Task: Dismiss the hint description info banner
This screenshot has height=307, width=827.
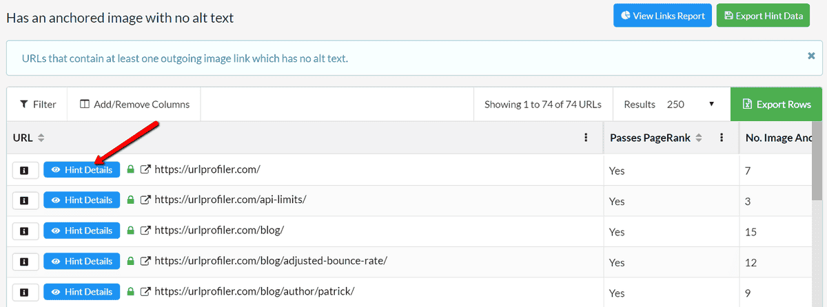Action: pos(811,56)
